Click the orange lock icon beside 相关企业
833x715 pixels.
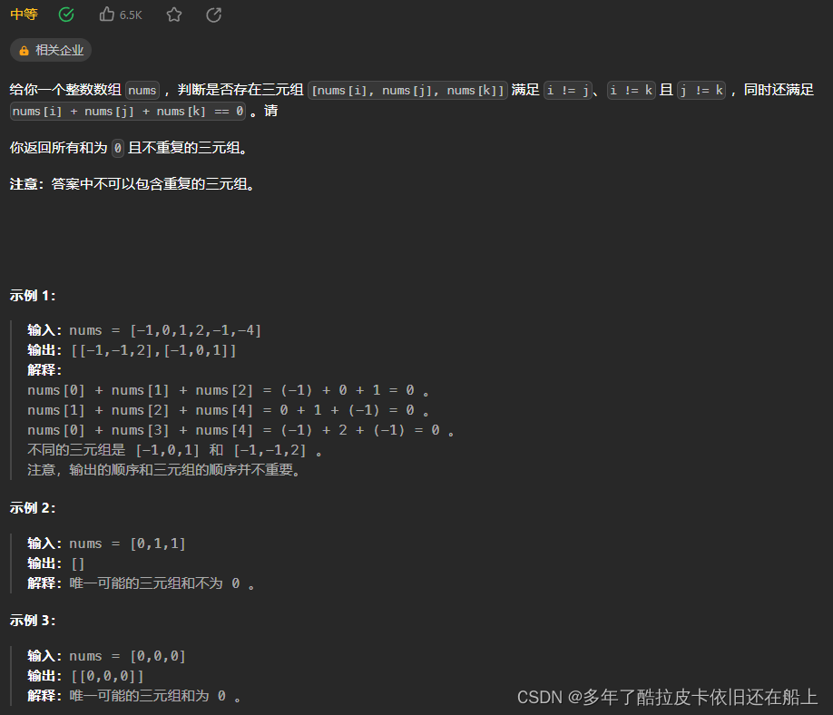[x=24, y=50]
